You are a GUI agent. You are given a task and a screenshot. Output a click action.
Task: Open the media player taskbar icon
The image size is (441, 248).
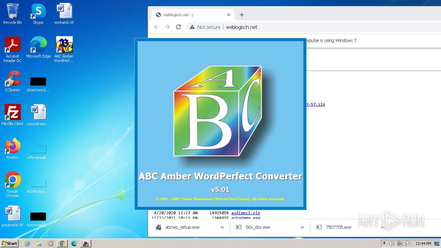(51, 244)
